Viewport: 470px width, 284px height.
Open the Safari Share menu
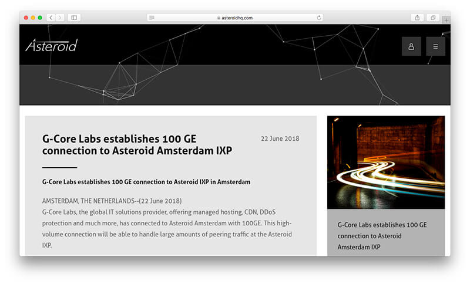(417, 18)
